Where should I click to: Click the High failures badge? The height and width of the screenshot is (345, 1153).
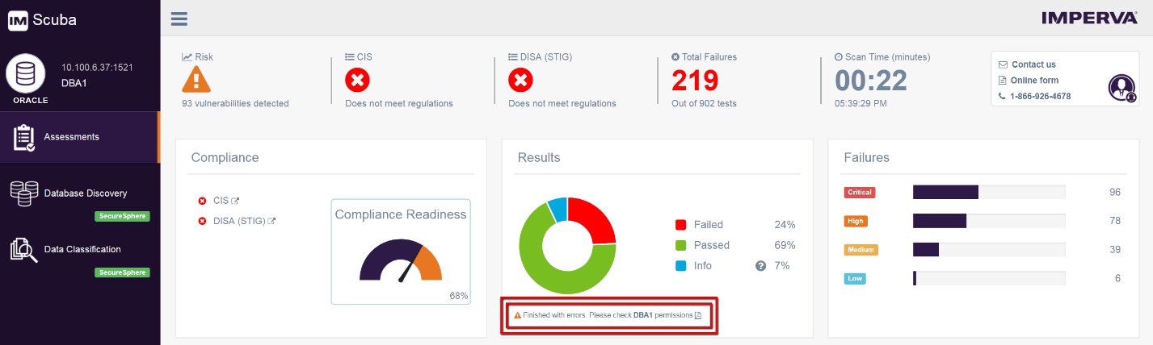(855, 221)
